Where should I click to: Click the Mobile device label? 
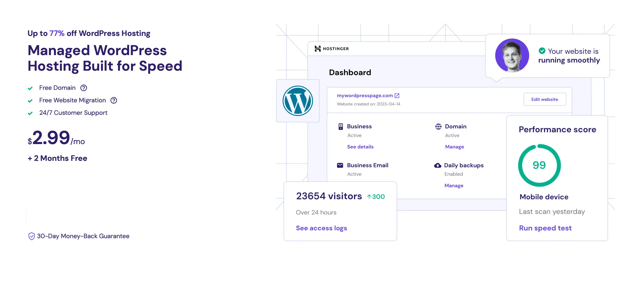544,197
